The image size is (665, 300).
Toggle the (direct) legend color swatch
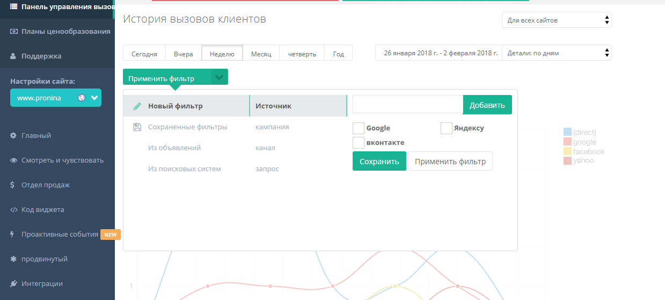coord(567,132)
